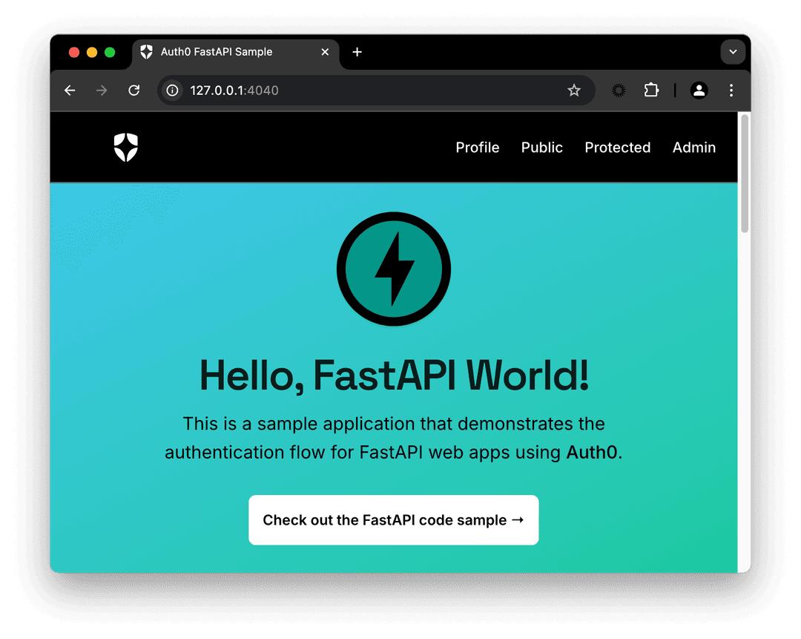
Task: Select Admin from the navigation bar
Action: pos(693,147)
